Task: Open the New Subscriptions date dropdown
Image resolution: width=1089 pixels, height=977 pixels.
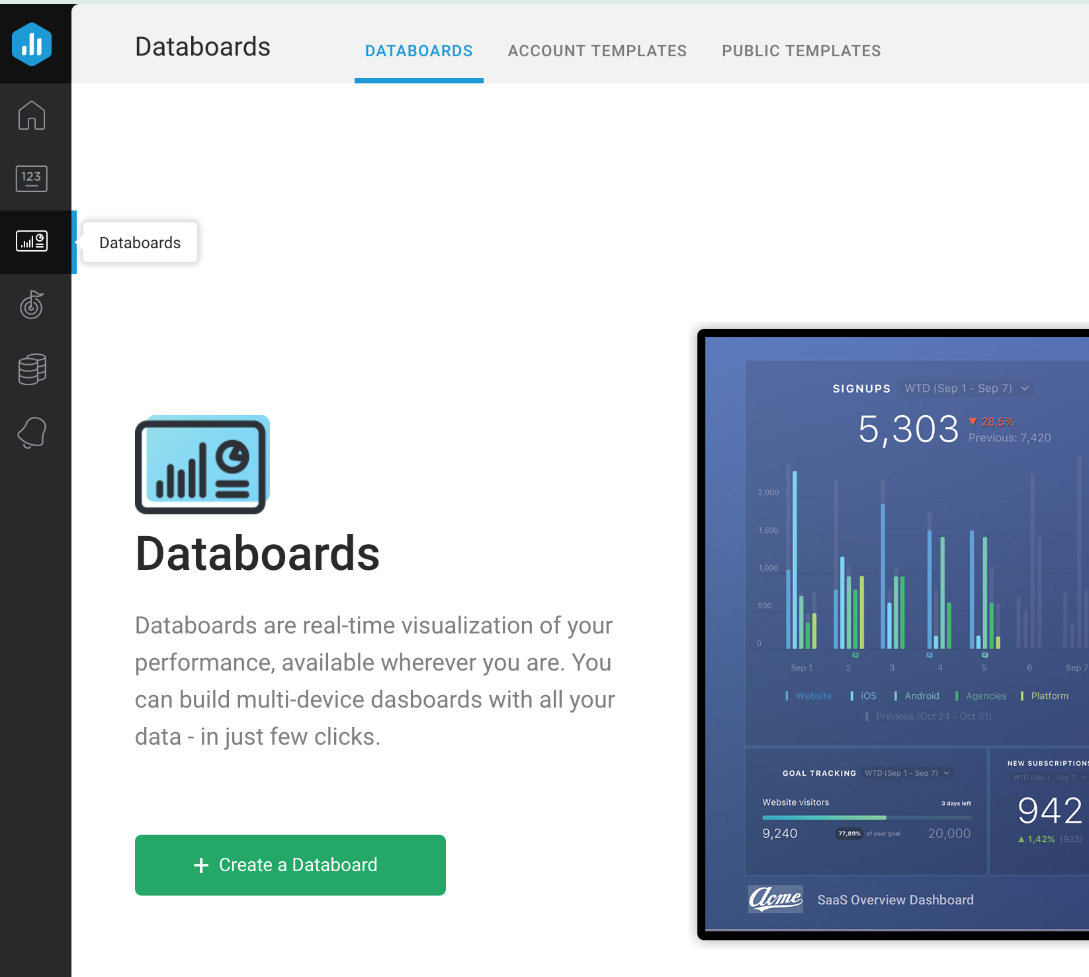Action: pos(1047,777)
